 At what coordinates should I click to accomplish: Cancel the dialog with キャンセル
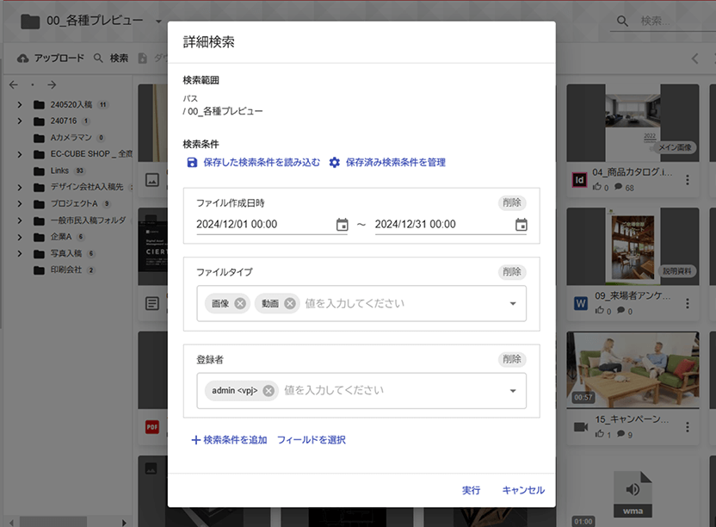pos(523,490)
